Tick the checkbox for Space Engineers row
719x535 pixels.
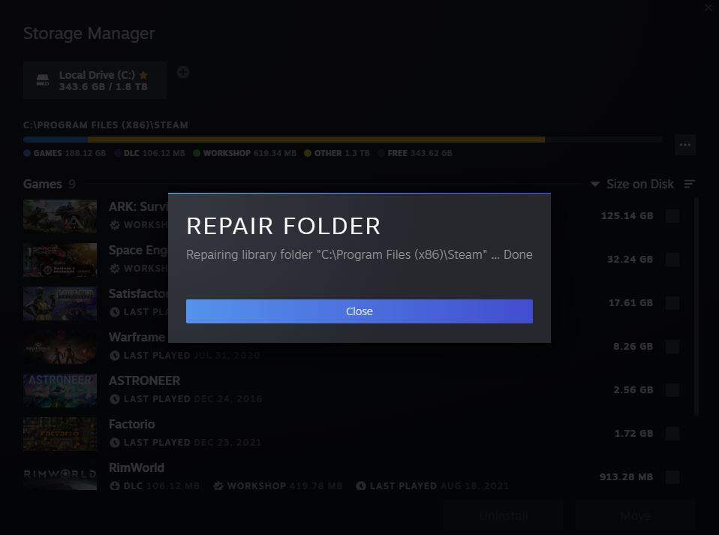(x=672, y=260)
